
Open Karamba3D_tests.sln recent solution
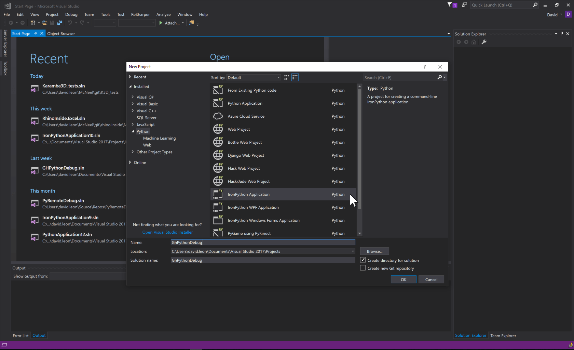point(64,86)
